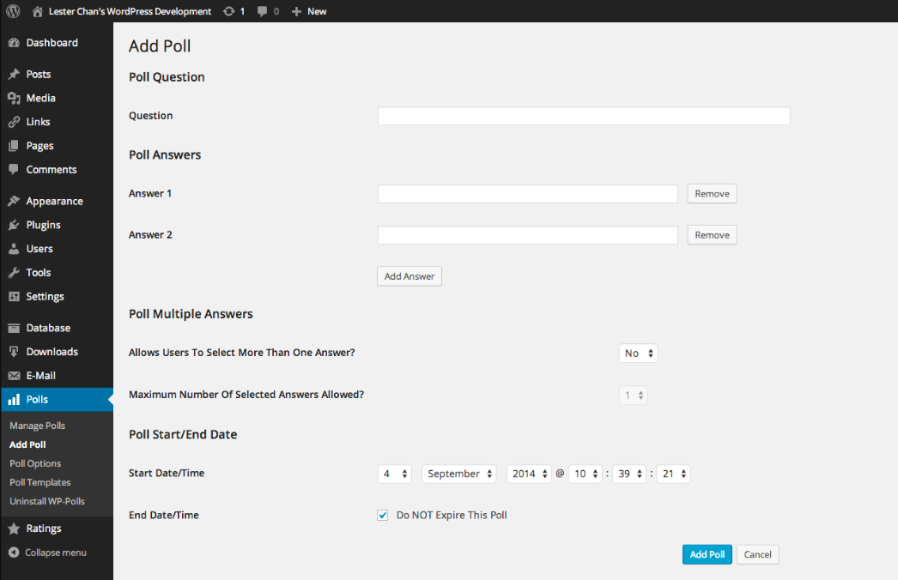This screenshot has width=898, height=580.
Task: Click the Add Answer button
Action: coord(409,275)
